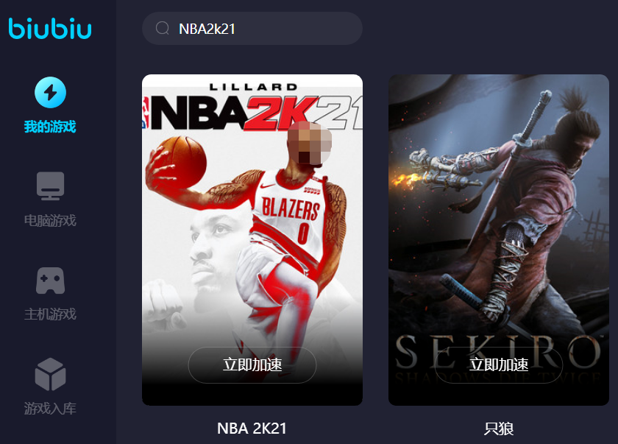Open the NBA 2K21 title below cover
The width and height of the screenshot is (618, 444).
[252, 429]
